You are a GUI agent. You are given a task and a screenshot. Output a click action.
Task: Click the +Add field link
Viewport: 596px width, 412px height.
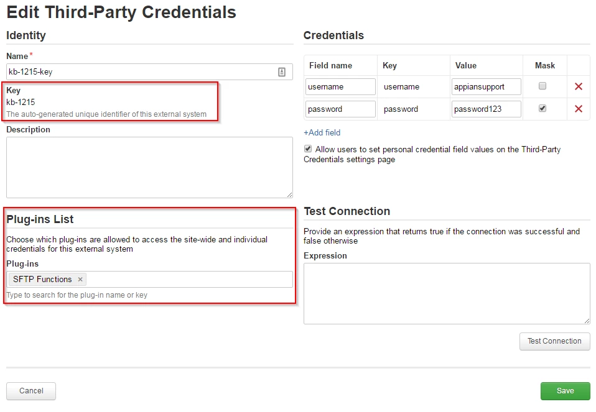tap(322, 132)
